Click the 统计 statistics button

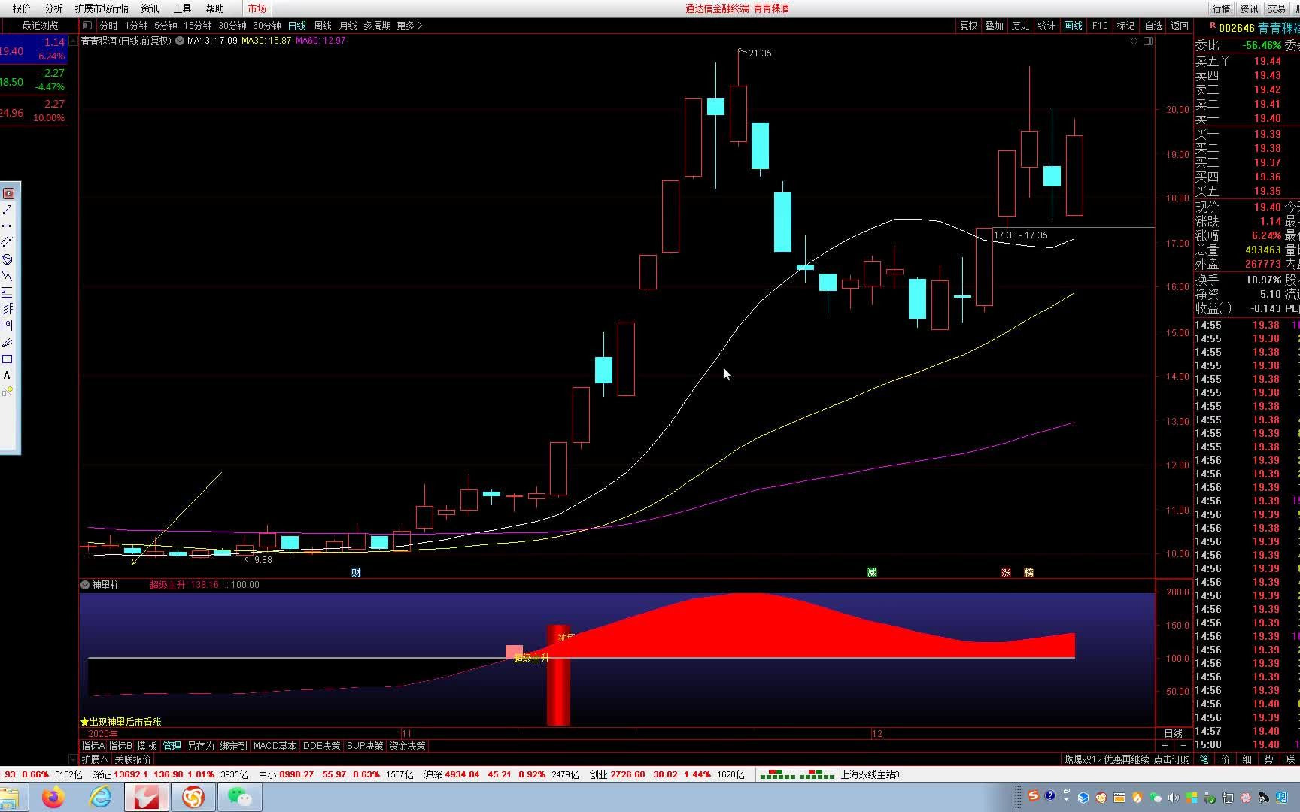click(1046, 26)
